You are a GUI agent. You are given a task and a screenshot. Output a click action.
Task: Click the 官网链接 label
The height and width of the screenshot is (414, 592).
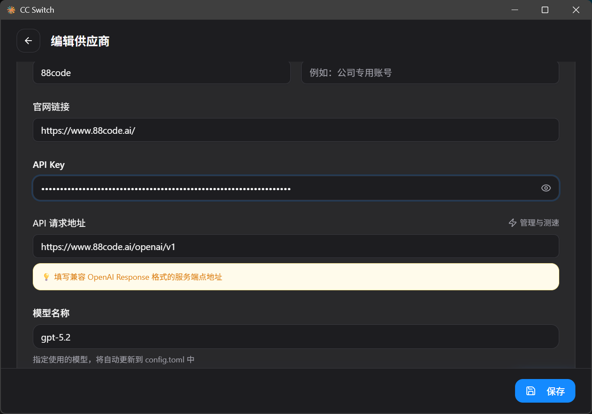tap(51, 107)
